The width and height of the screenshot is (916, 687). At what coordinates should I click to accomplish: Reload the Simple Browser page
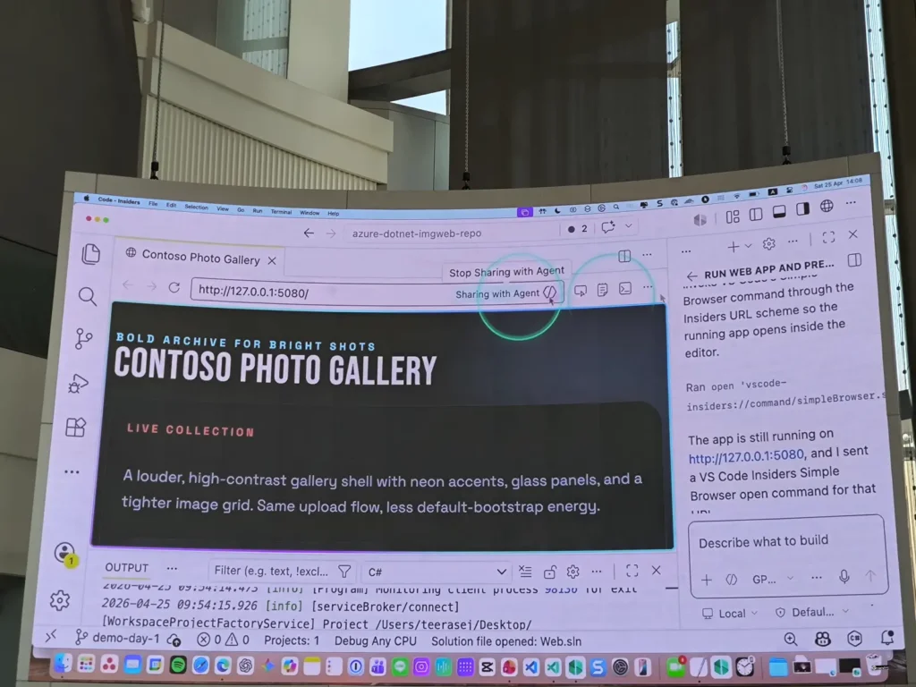point(174,288)
